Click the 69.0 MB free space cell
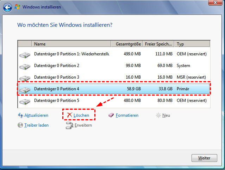Image resolution: width=225 pixels, height=170 pixels. tap(165, 66)
